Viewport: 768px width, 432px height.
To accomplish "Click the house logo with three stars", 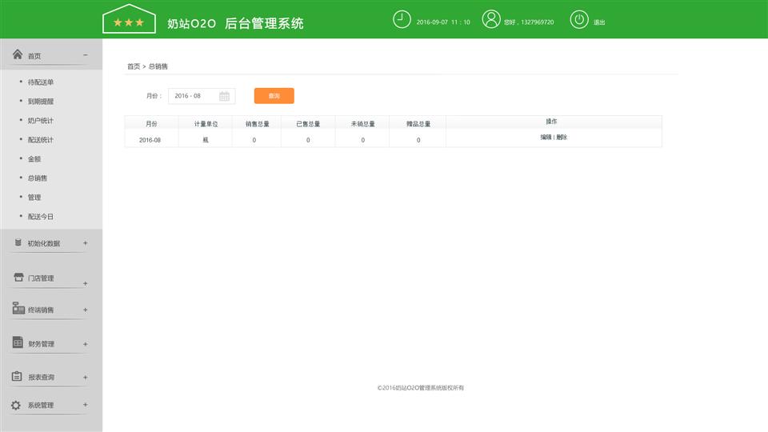I will click(129, 20).
